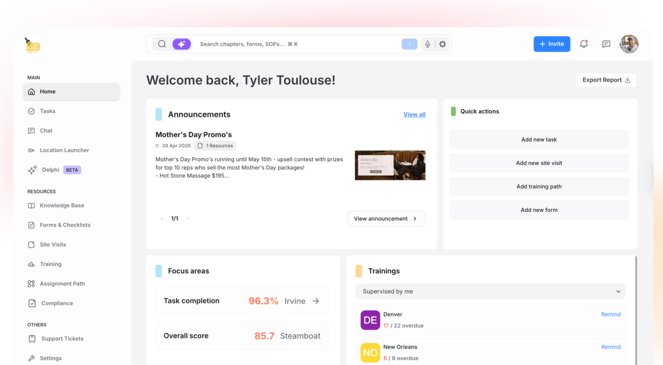Click the Knowledge Base book icon
This screenshot has height=365, width=663.
(31, 205)
